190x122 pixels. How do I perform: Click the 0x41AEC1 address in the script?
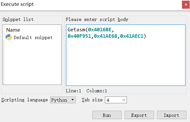pos(132,36)
